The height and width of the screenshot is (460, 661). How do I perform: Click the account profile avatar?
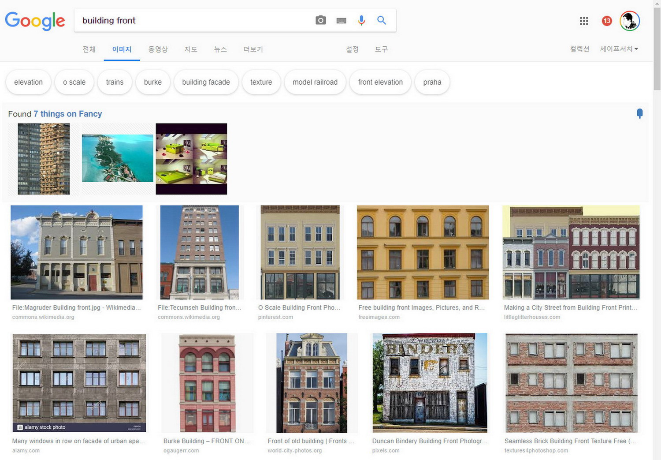pyautogui.click(x=630, y=21)
